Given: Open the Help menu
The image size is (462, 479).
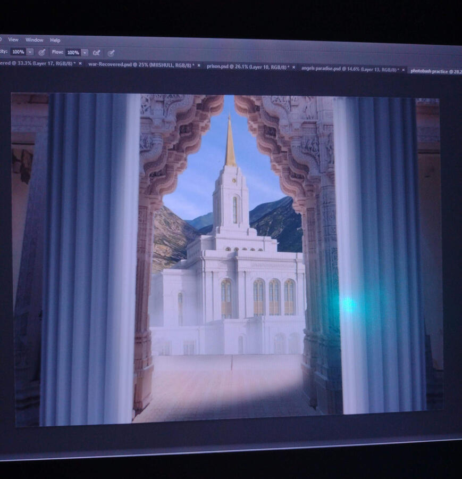Looking at the screenshot, I should [55, 40].
